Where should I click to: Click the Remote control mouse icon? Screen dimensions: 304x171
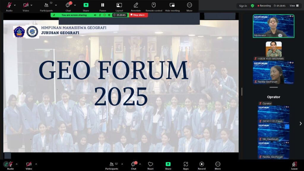[153, 5]
